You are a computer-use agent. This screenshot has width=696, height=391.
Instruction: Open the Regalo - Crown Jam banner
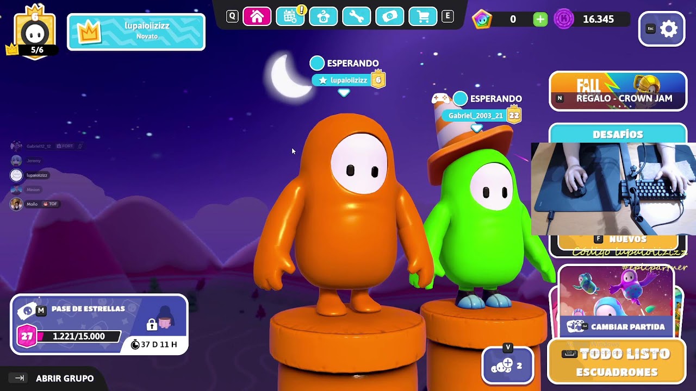tap(618, 91)
